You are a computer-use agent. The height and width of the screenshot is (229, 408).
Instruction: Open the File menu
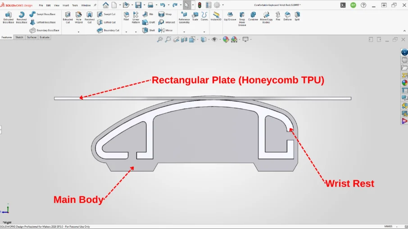(x=41, y=5)
